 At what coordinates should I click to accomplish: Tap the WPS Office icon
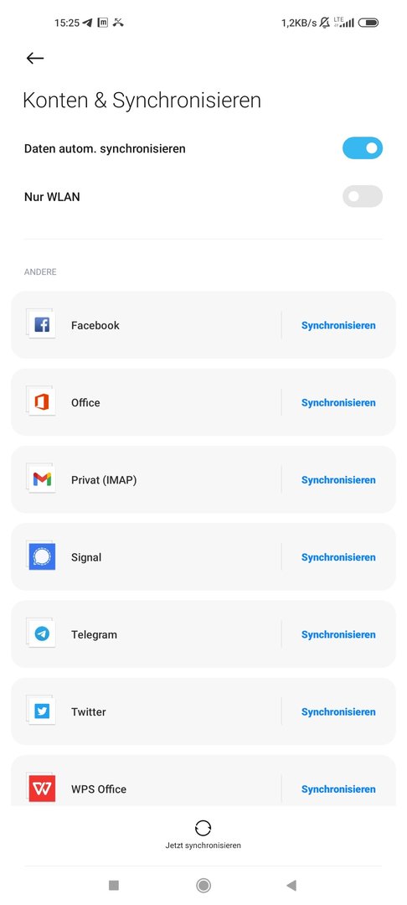[x=41, y=789]
